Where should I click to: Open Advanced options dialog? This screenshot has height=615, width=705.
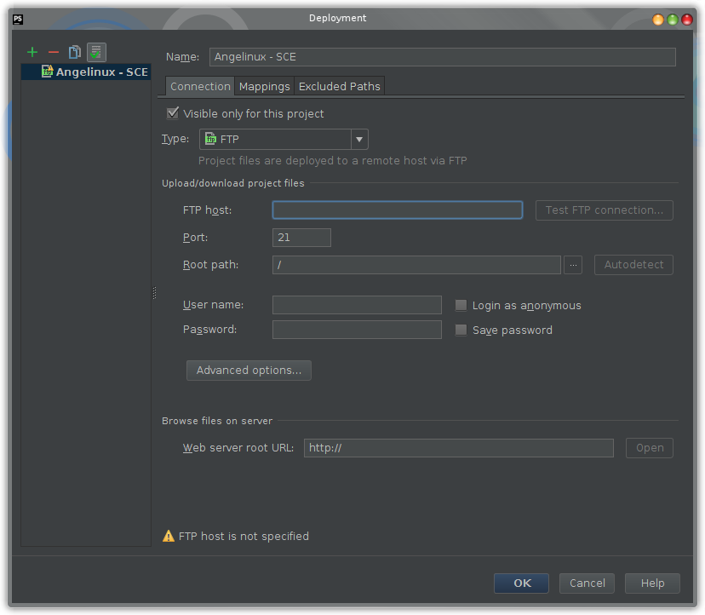(x=249, y=371)
